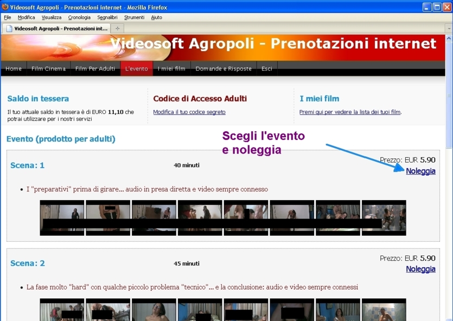Click the 'Evento (prodotto per adulti)' heading
The width and height of the screenshot is (453, 321).
pyautogui.click(x=61, y=139)
